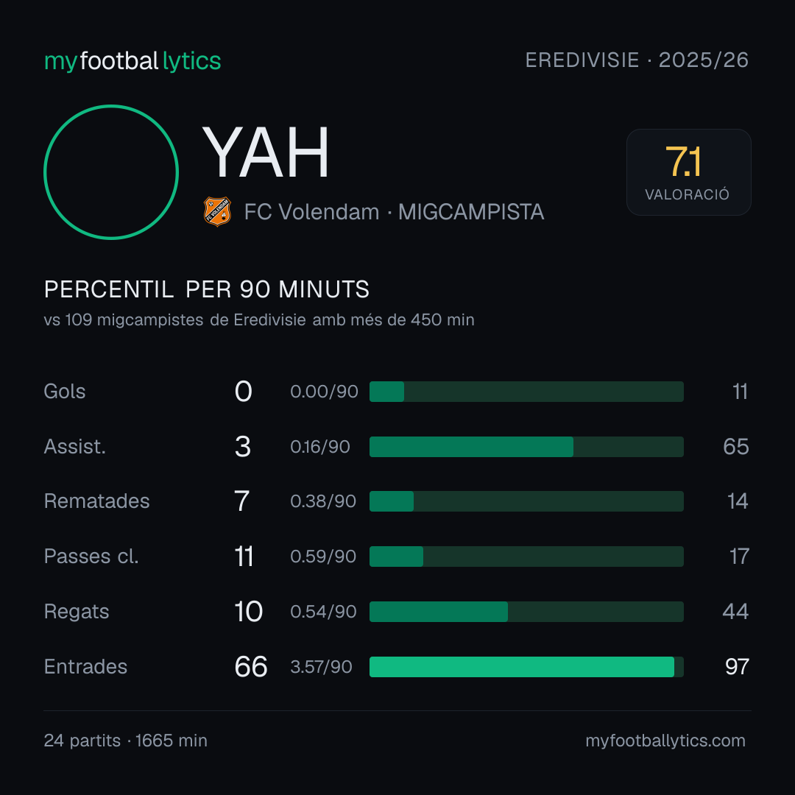Click the empty player photo circle
Screen dimensions: 795x795
[x=111, y=172]
